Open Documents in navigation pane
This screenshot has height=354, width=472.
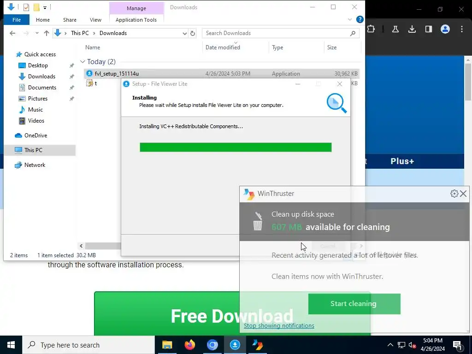coord(42,88)
